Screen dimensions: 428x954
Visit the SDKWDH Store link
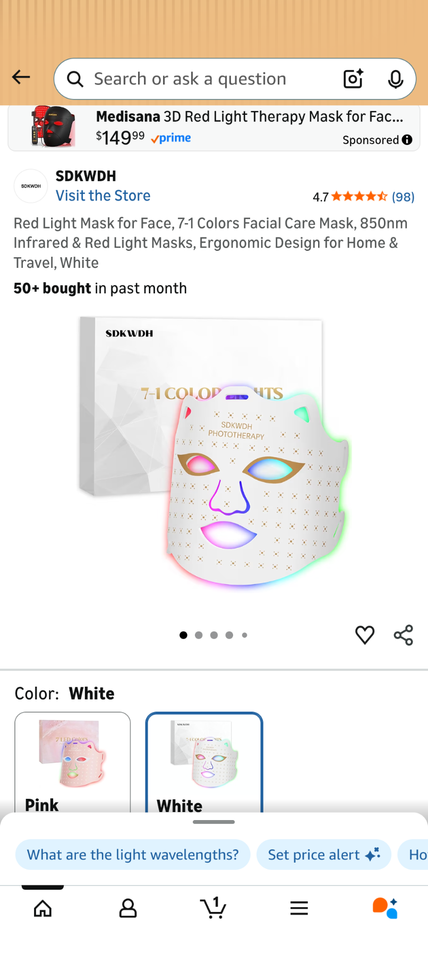(x=103, y=196)
